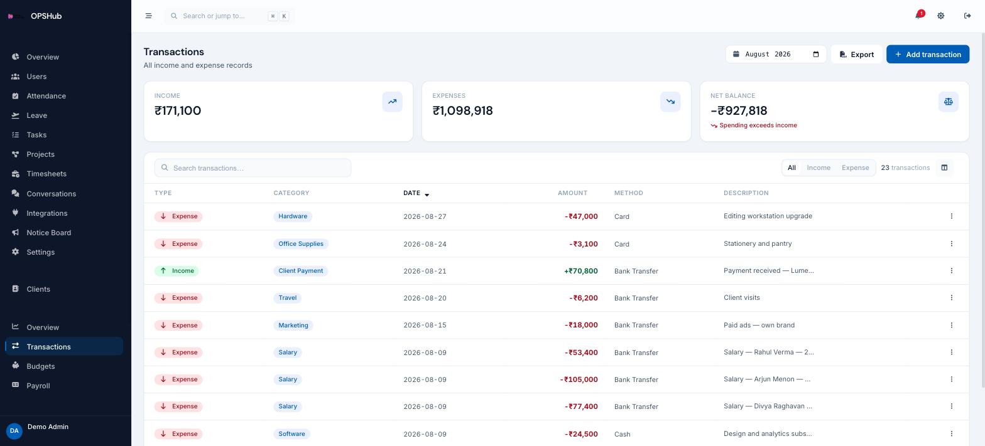Click the Search transactions field
The height and width of the screenshot is (446, 985).
(x=253, y=167)
